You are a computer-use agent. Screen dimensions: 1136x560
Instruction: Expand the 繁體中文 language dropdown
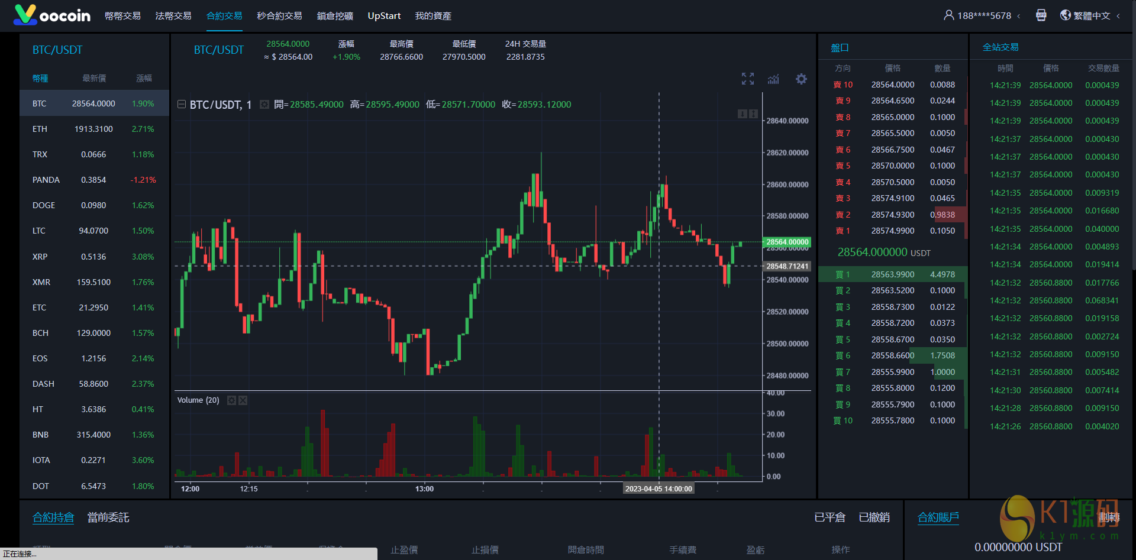1118,16
